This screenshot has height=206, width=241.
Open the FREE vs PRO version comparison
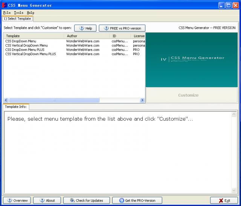coord(122,28)
